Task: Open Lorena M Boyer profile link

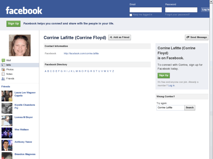Action: click(x=24, y=117)
